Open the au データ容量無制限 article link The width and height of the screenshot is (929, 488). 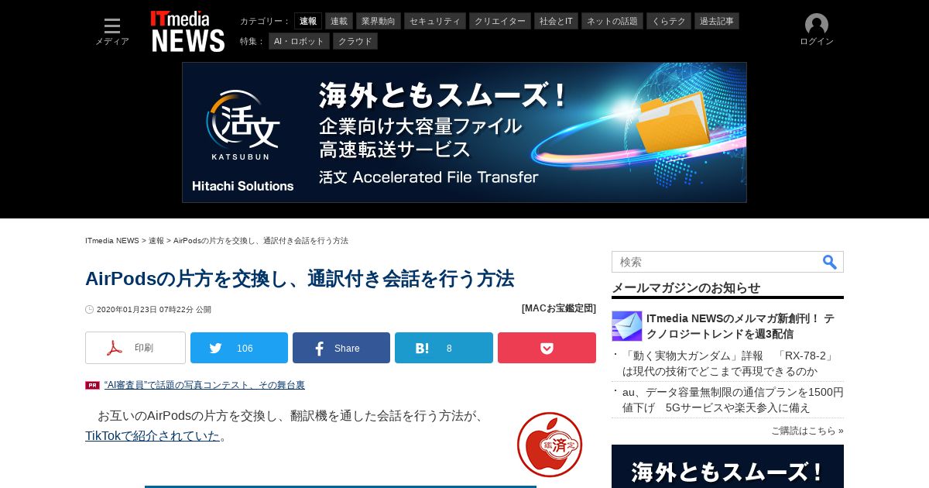point(733,400)
